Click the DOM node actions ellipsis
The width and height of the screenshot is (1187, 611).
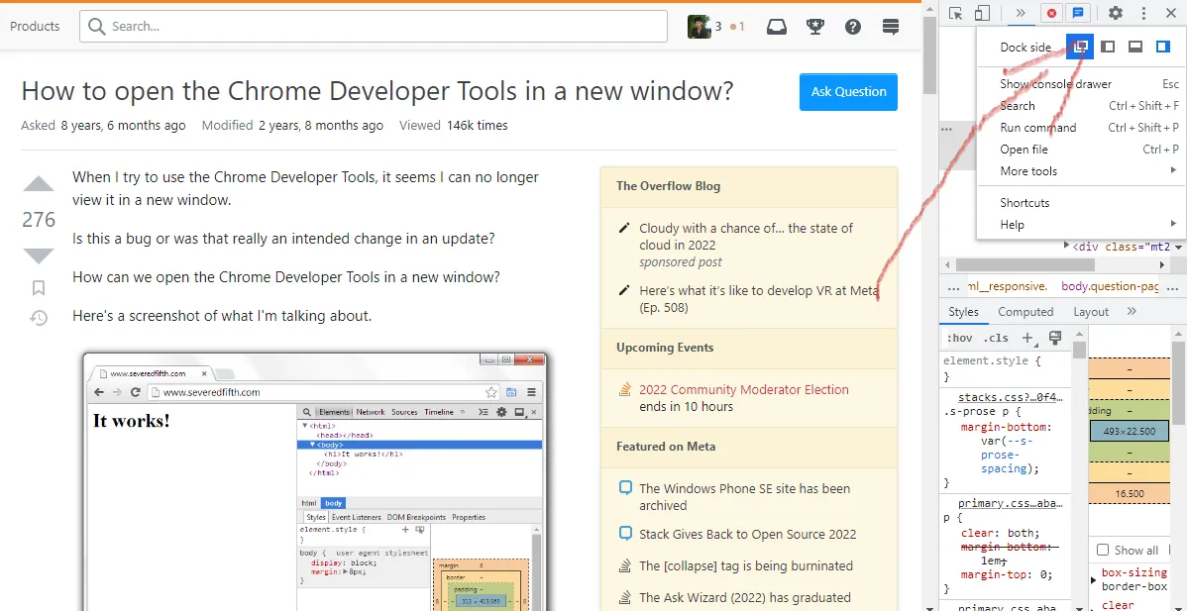[x=946, y=130]
